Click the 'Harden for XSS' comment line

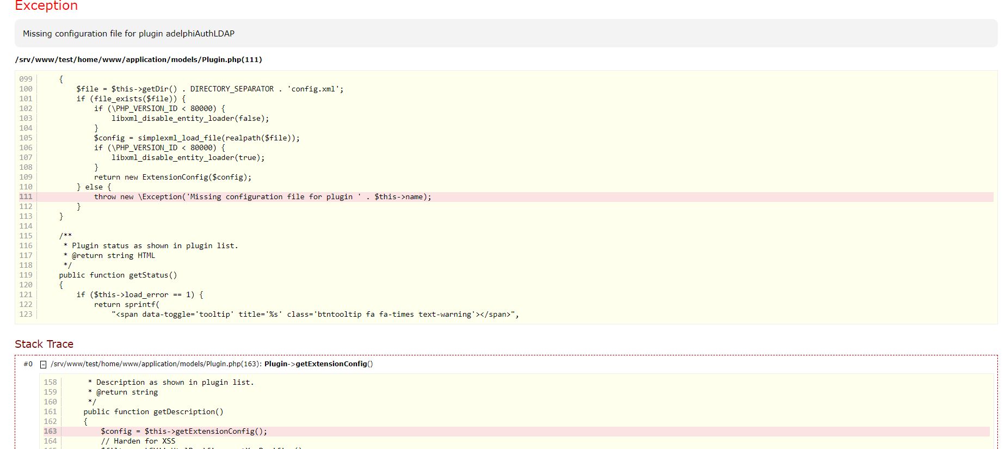[138, 441]
